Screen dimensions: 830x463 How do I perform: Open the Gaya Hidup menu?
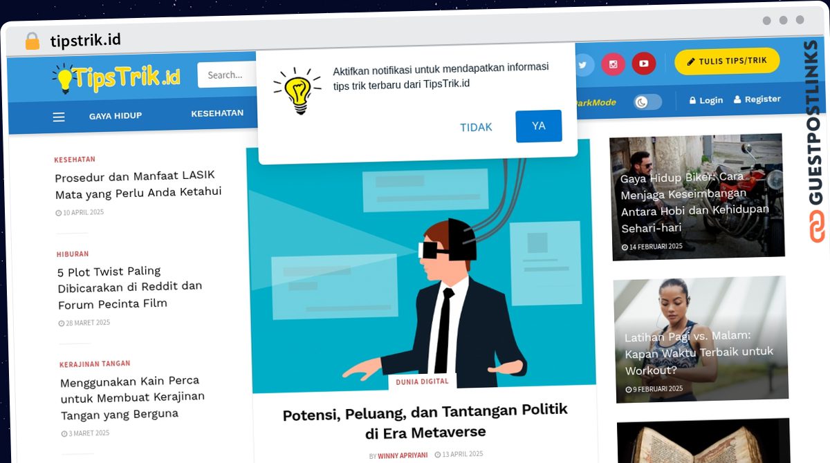point(116,116)
